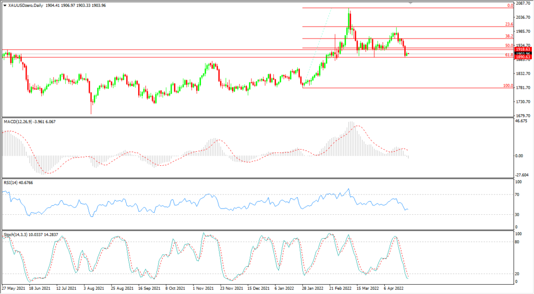Click the 27 May 2021 date label
The width and height of the screenshot is (534, 294).
pyautogui.click(x=14, y=288)
